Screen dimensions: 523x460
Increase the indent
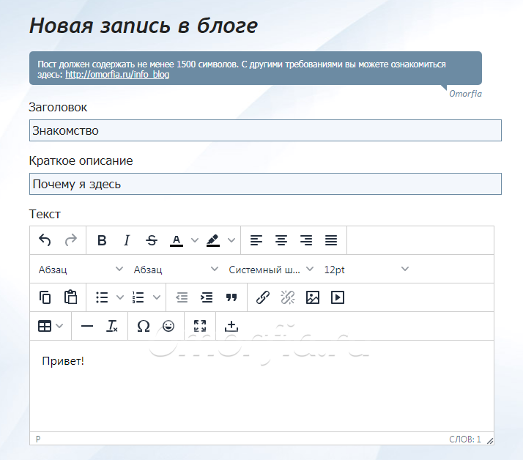[207, 297]
